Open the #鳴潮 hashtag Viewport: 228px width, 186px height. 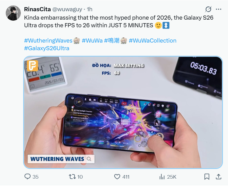click(112, 41)
